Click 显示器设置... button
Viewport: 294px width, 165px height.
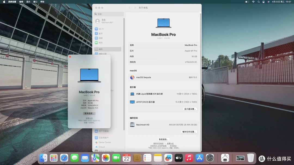click(190, 109)
